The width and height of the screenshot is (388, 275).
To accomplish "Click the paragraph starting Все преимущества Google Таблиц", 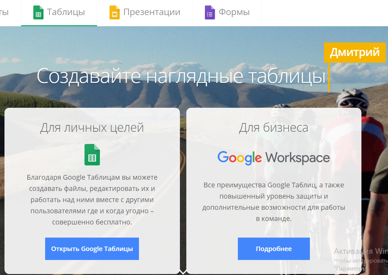I will [274, 202].
